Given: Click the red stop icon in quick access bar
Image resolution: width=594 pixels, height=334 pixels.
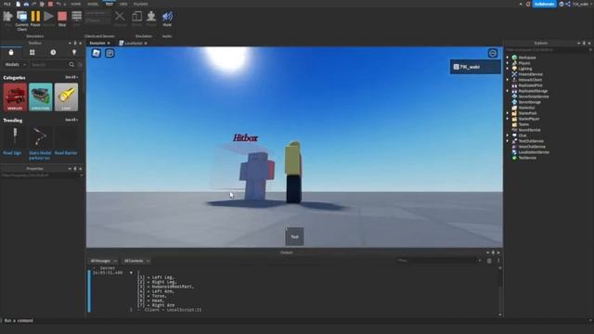Looking at the screenshot, I should click(50, 4).
